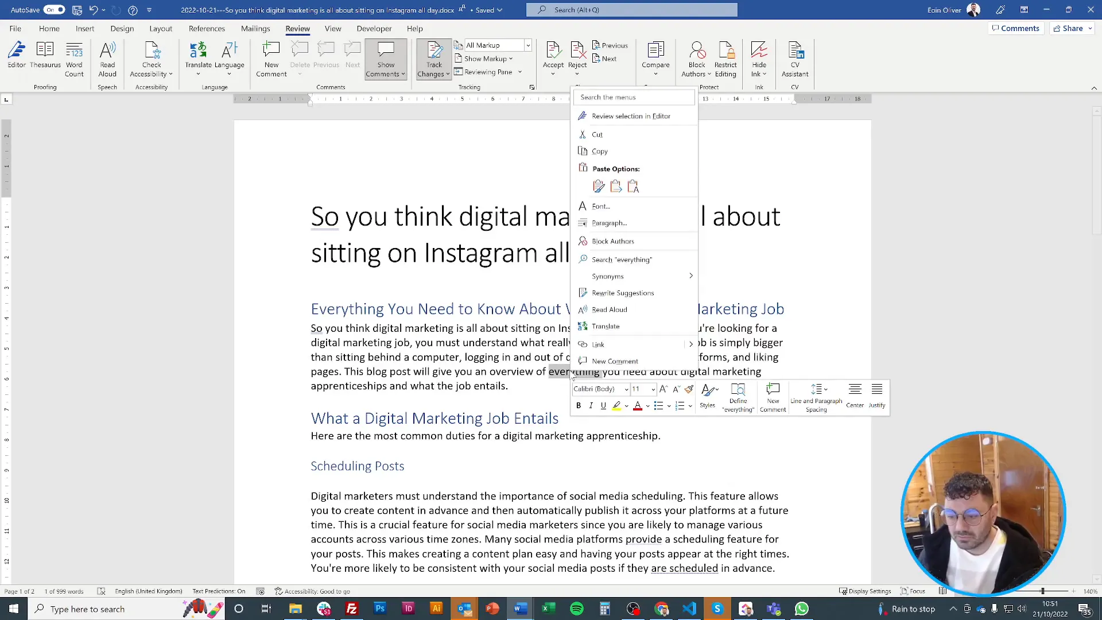Open the Thesaurus pane
The width and height of the screenshot is (1102, 620).
(45, 56)
